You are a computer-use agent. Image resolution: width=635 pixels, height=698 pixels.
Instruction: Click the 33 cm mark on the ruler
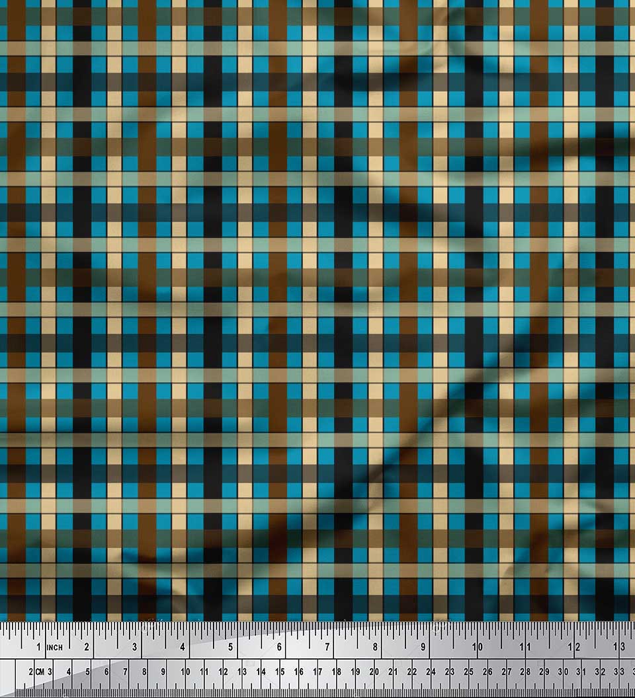pos(619,672)
